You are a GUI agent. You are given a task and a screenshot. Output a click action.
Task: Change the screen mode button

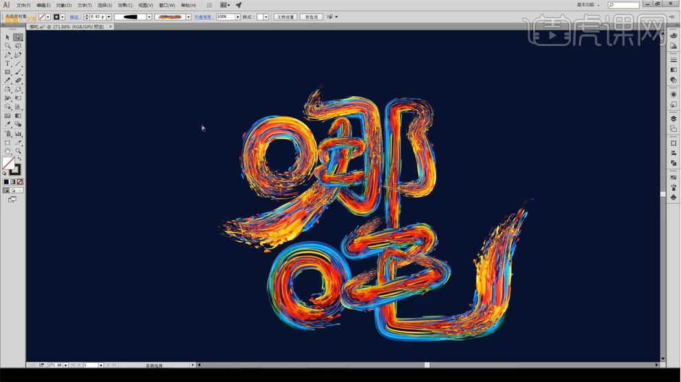(12, 199)
